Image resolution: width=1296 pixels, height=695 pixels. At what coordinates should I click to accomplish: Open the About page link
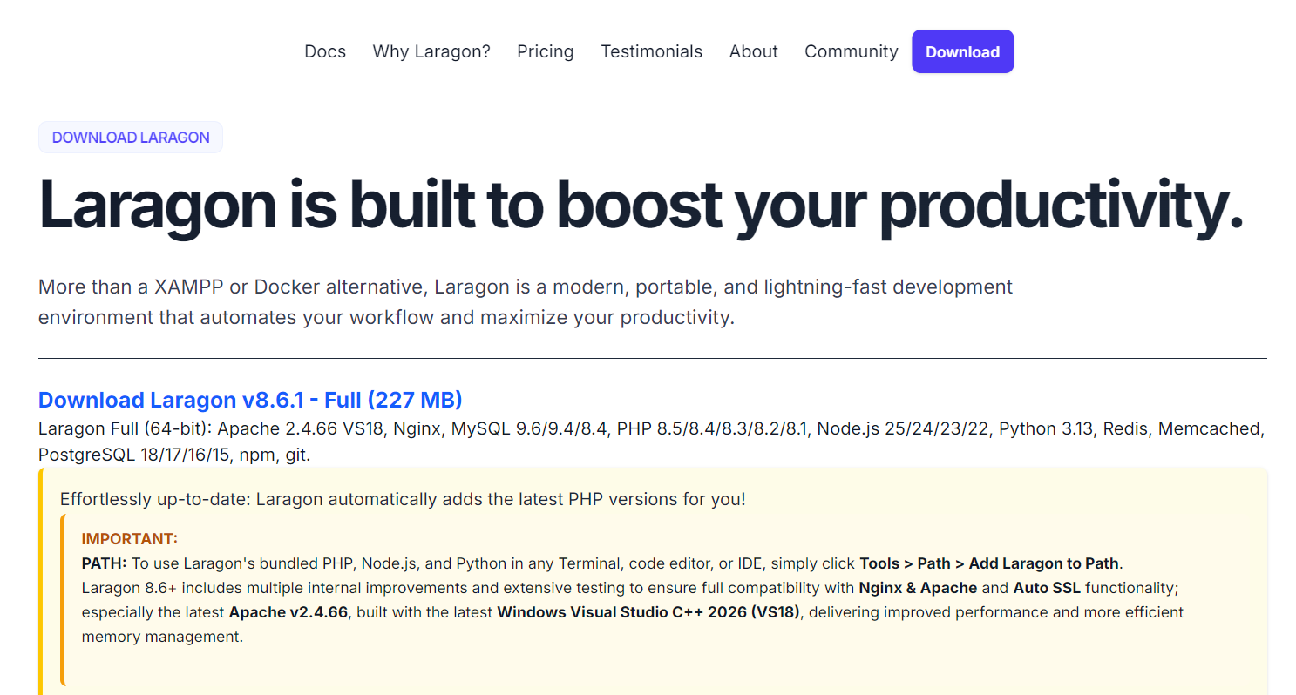click(x=754, y=51)
